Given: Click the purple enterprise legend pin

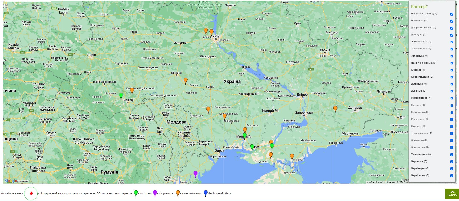Looking at the screenshot, I should click(x=155, y=193).
